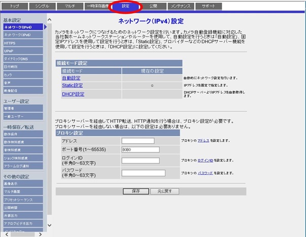Open the HTTPS settings page
Image resolution: width=306 pixels, height=237 pixels.
tap(23, 43)
